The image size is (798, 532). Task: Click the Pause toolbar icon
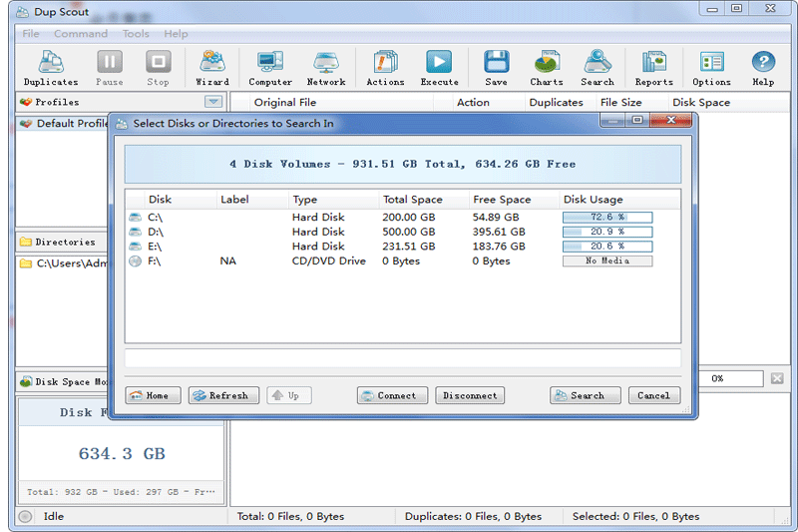point(110,68)
